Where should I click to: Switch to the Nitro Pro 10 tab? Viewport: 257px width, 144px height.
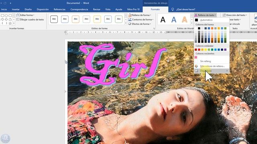pyautogui.click(x=133, y=10)
